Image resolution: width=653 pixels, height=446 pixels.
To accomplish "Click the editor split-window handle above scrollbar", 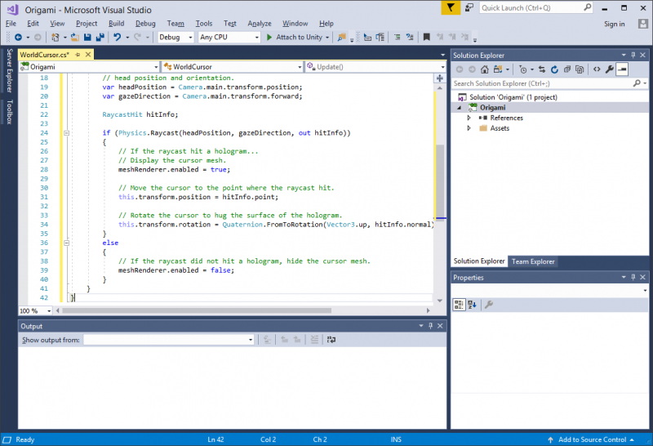I will coord(440,78).
